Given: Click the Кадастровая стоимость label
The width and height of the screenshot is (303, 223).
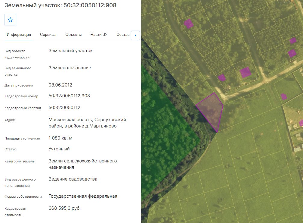Looking at the screenshot, I should coord(15,212).
